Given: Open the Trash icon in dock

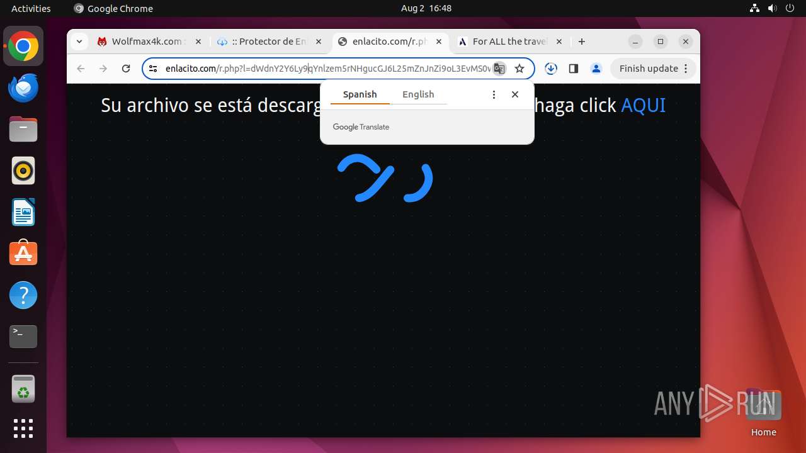Looking at the screenshot, I should coord(23,389).
